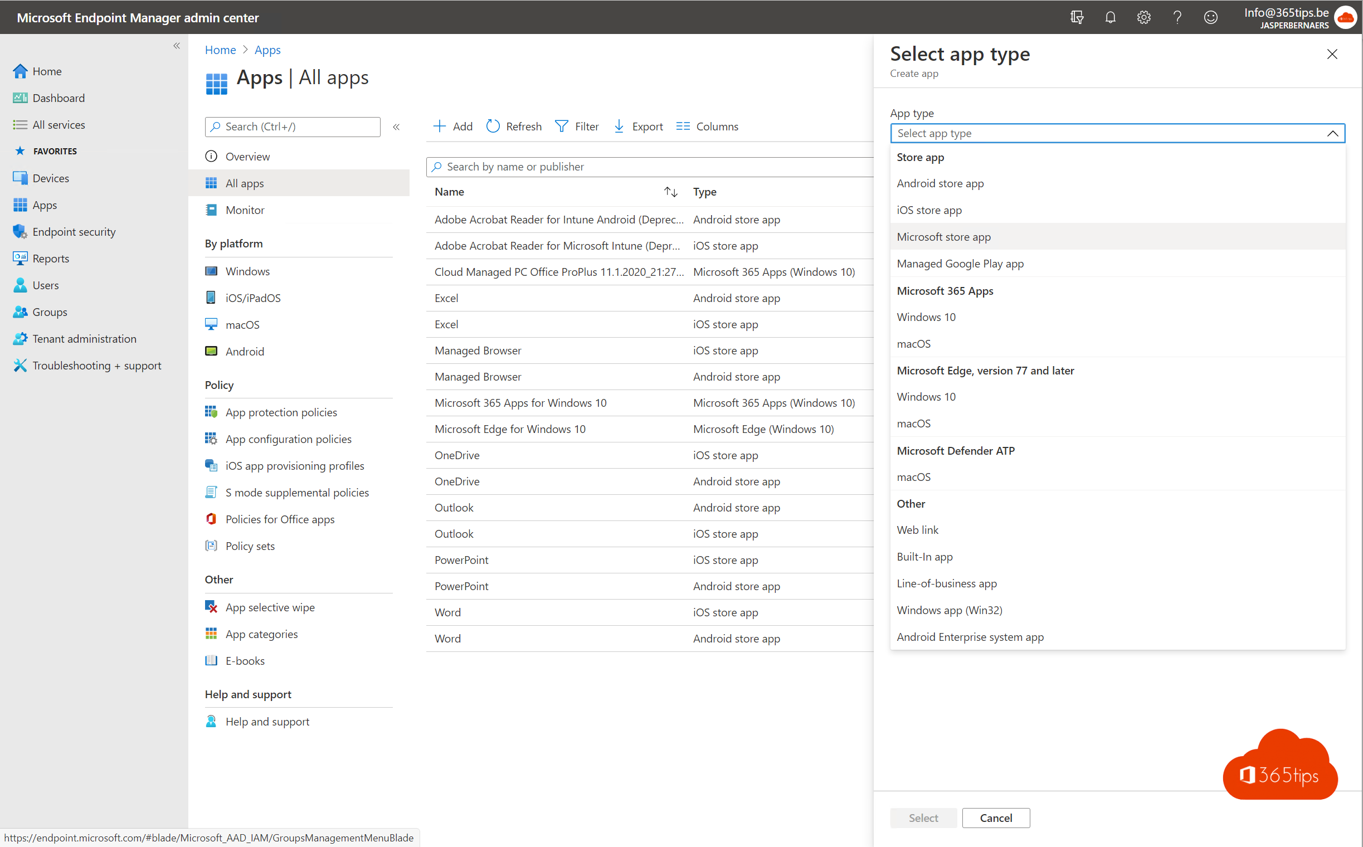
Task: Click the App protection policies link
Action: coord(282,412)
